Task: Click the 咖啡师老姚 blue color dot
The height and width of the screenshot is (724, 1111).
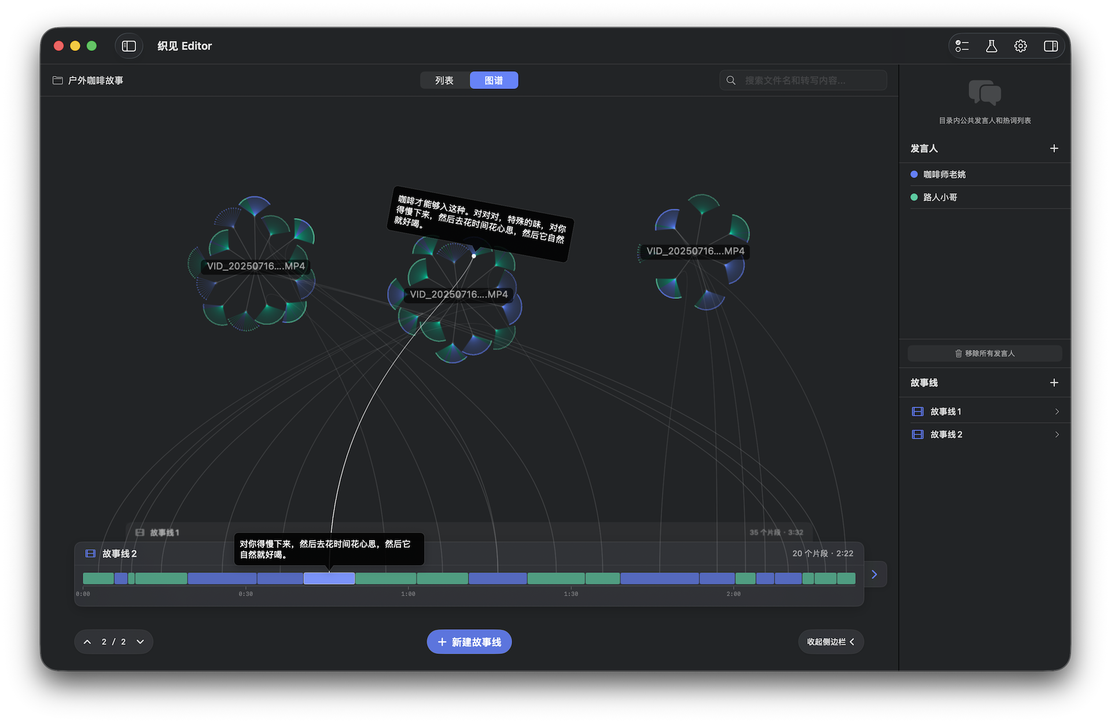Action: [x=914, y=174]
